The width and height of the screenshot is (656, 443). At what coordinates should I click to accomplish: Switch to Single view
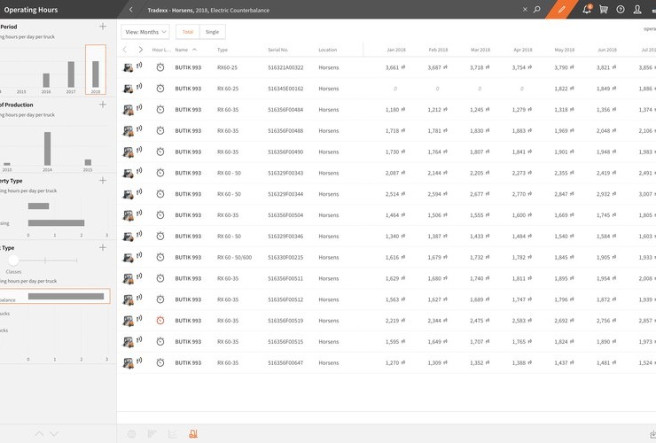(x=212, y=32)
